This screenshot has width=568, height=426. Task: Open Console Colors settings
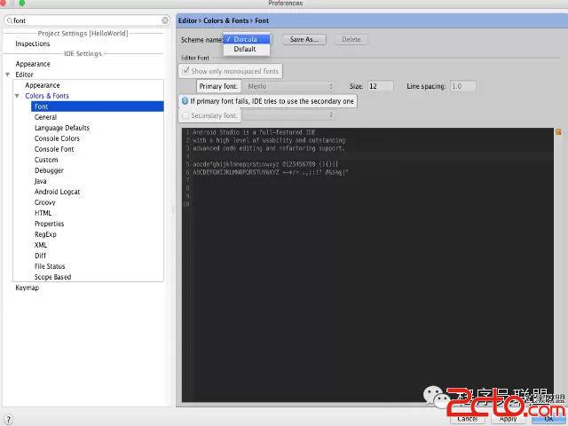pos(57,138)
